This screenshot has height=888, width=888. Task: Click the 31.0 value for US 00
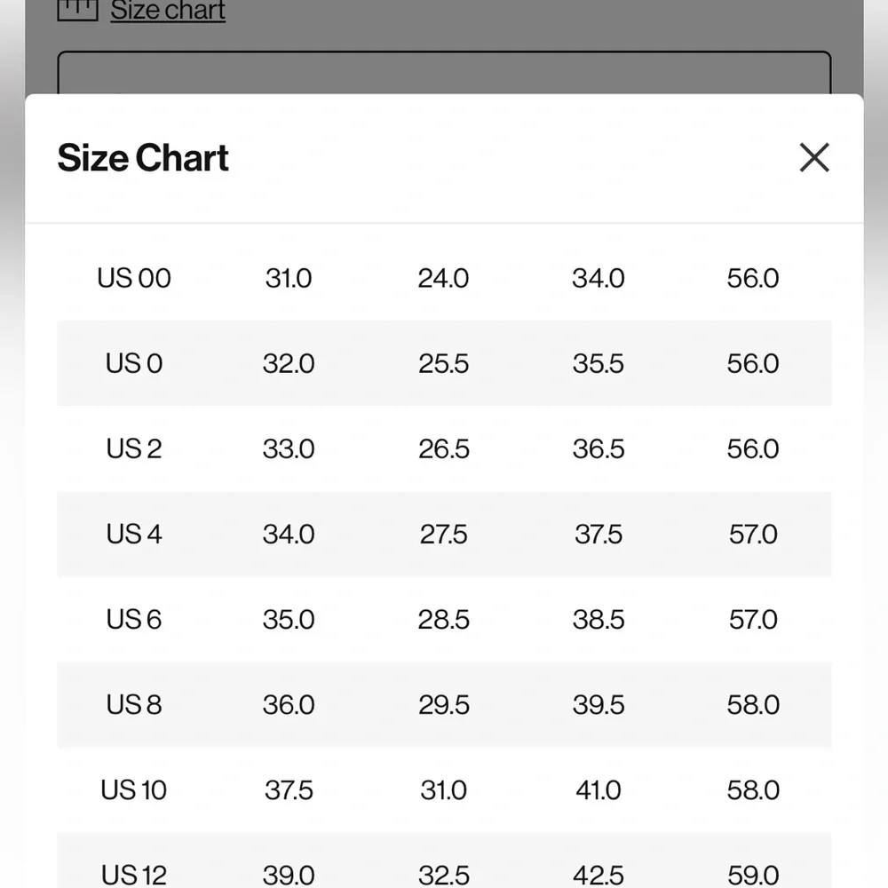(x=289, y=278)
